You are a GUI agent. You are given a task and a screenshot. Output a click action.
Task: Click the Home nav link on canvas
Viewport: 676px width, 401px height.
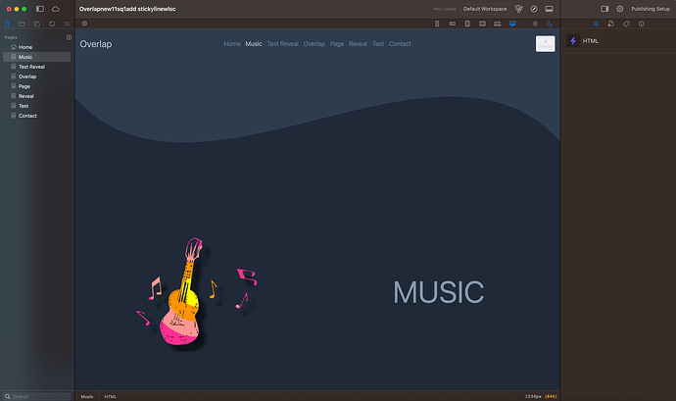click(232, 44)
